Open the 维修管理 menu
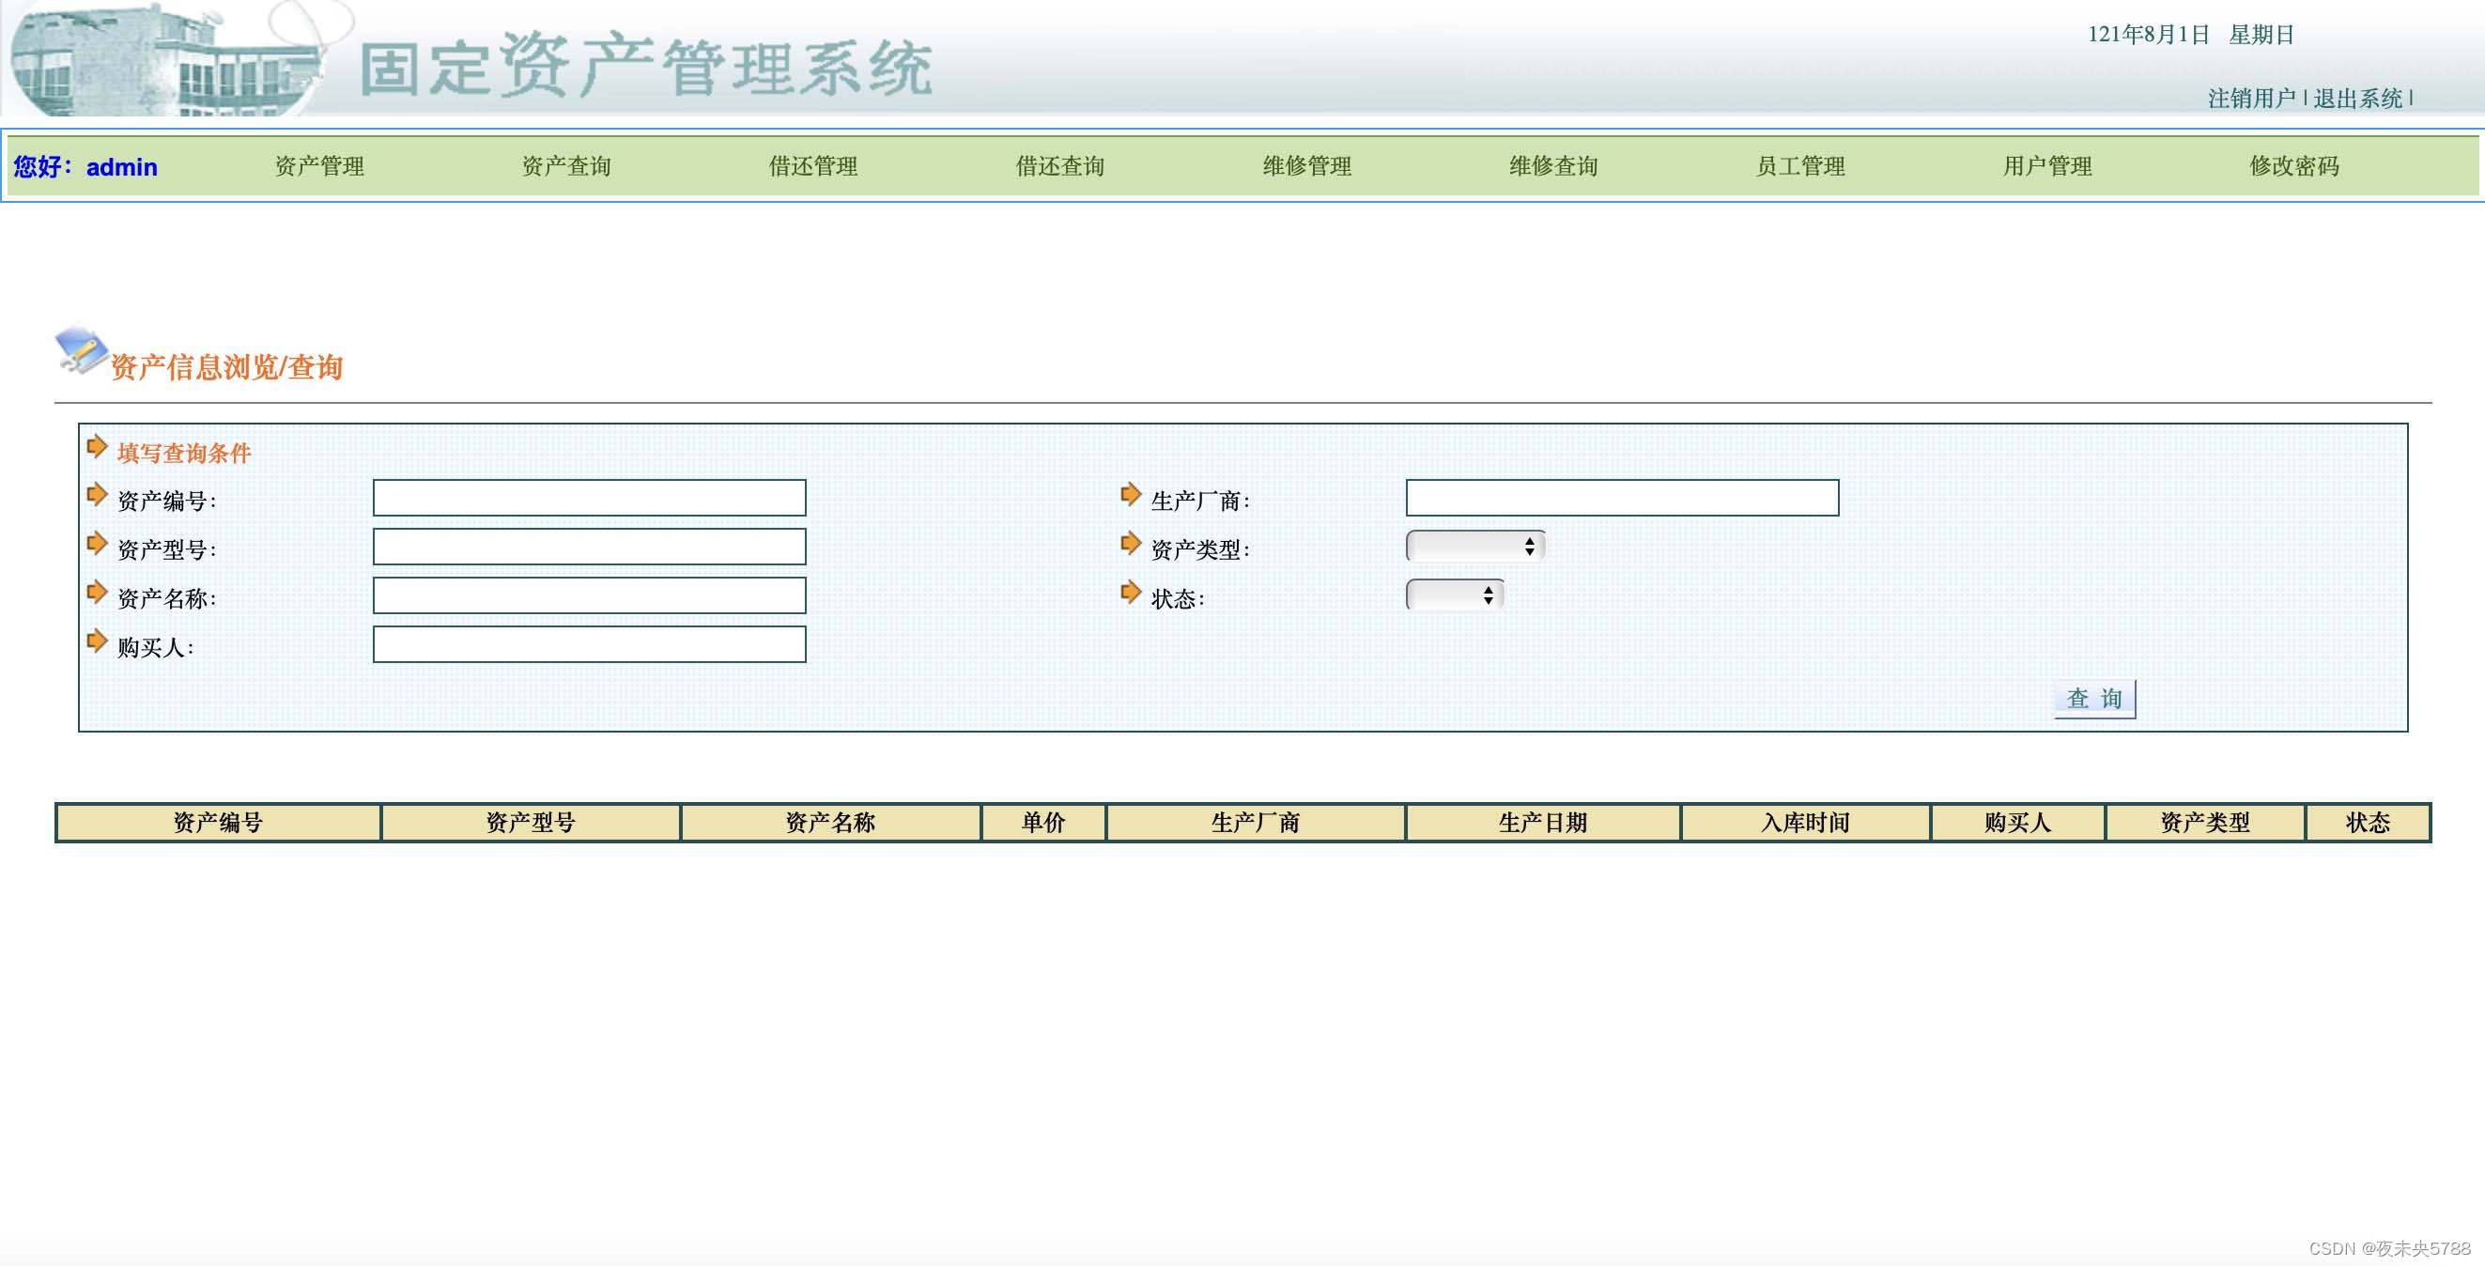The width and height of the screenshot is (2485, 1266). click(1306, 166)
